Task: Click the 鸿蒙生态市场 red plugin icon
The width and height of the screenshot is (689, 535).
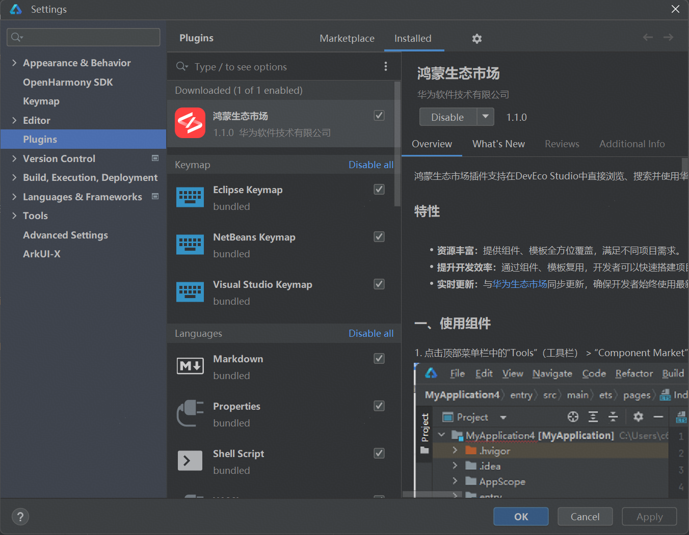Action: (x=190, y=123)
